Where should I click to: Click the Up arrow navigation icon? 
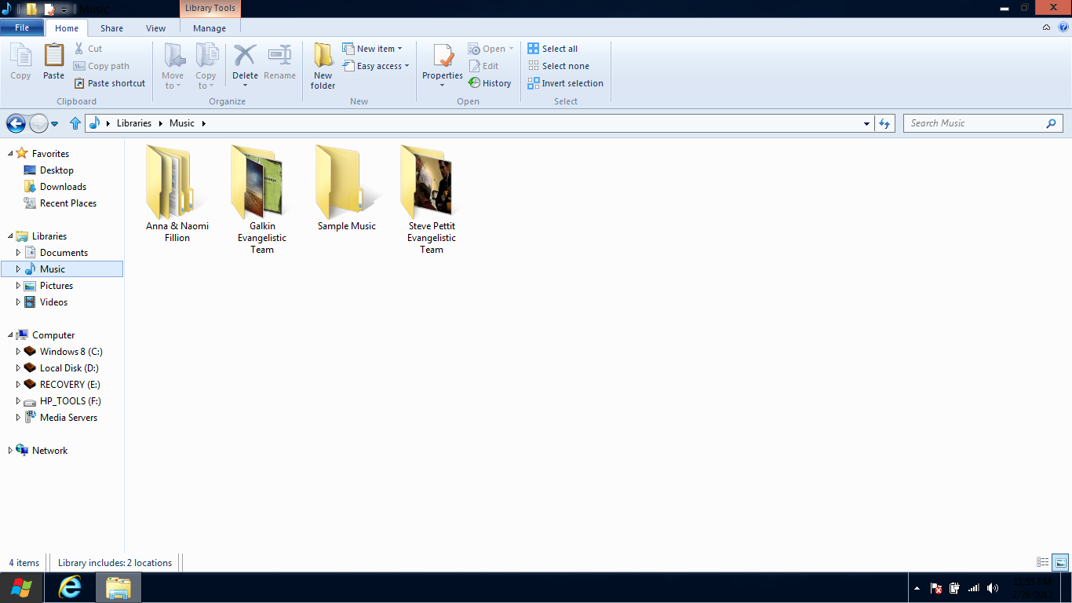point(75,123)
